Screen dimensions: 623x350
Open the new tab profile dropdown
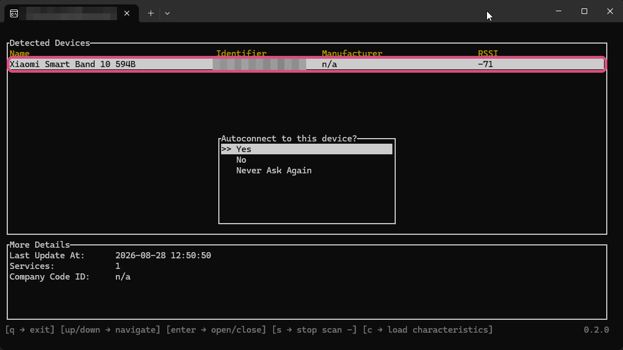tap(167, 13)
